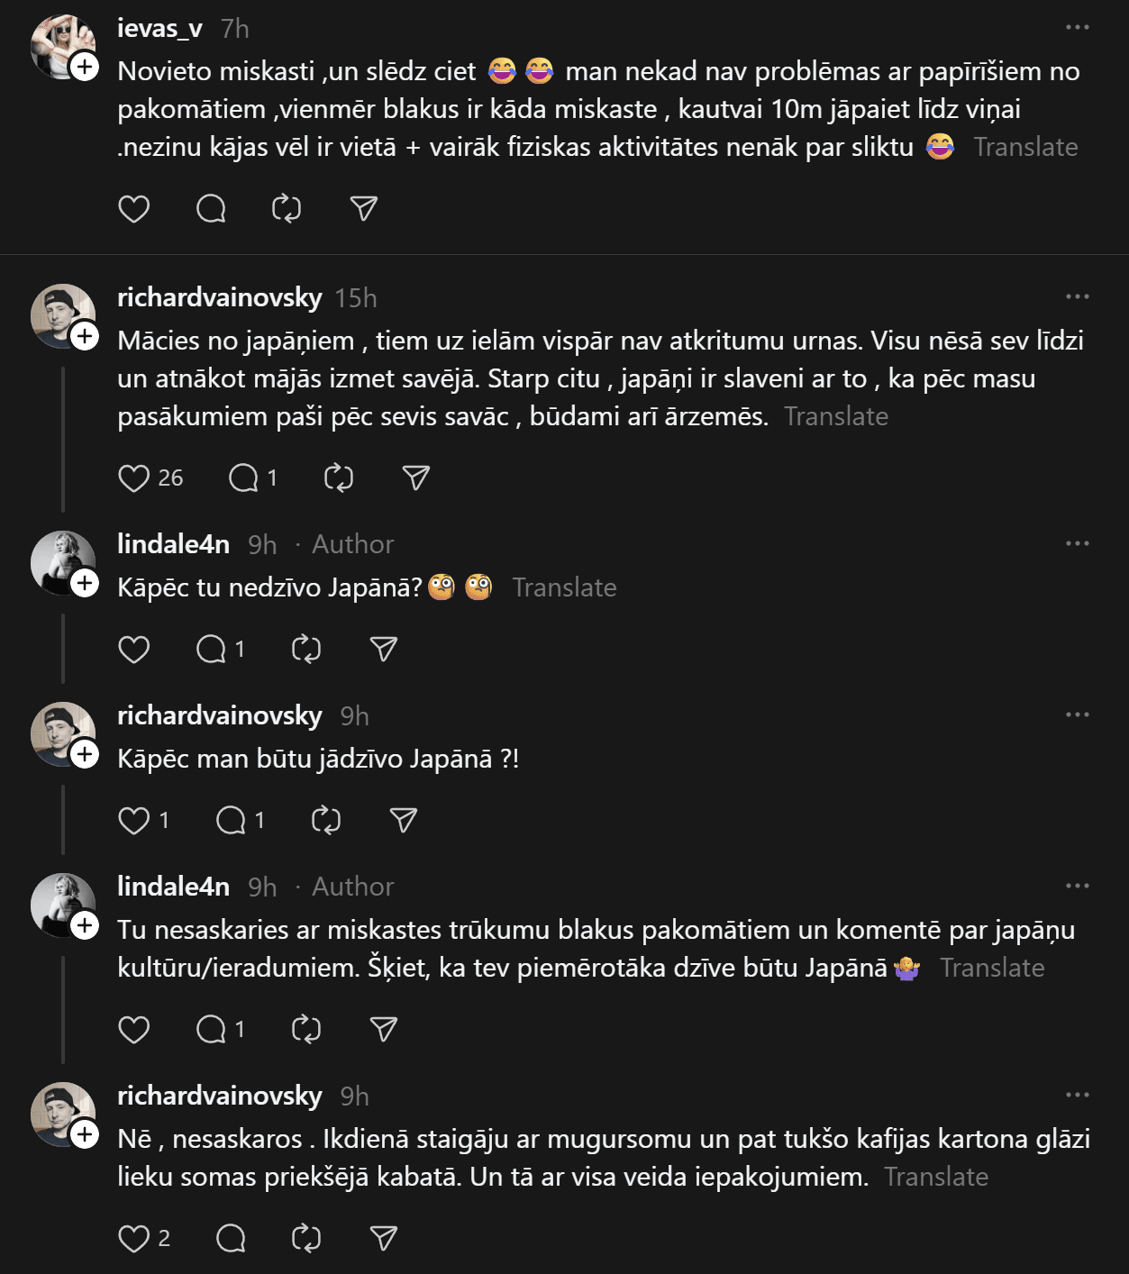Open more options on lindale4n's first reply

[1078, 544]
